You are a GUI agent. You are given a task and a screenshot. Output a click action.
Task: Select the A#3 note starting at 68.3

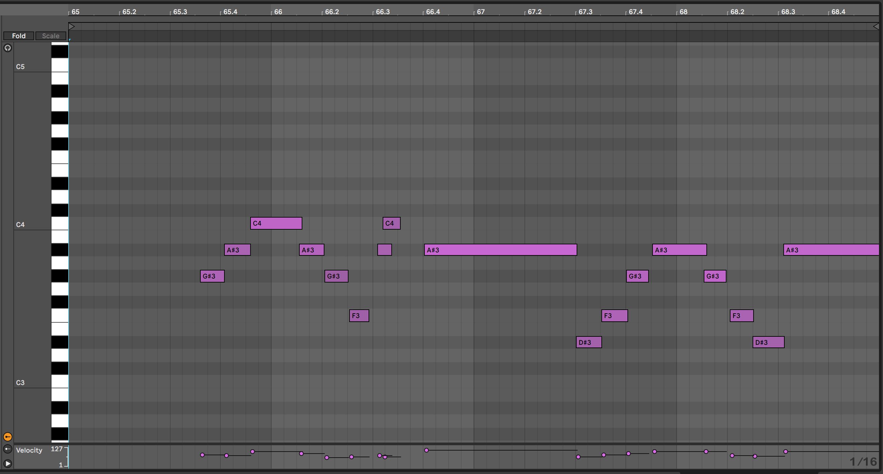coord(831,250)
